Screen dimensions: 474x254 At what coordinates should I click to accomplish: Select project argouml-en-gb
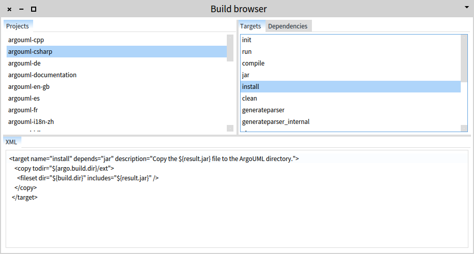click(117, 87)
